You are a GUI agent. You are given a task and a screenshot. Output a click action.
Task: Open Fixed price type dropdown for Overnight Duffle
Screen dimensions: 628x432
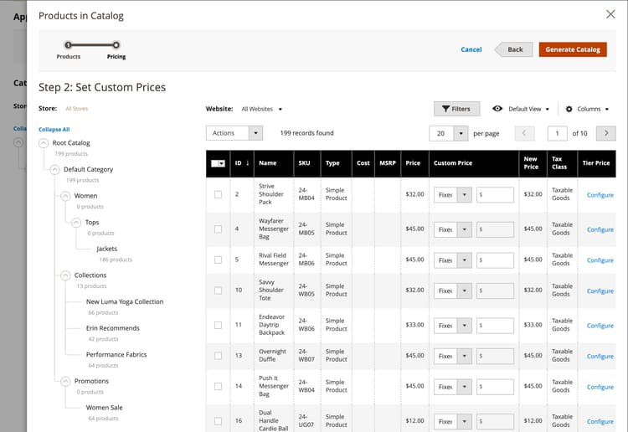click(452, 356)
